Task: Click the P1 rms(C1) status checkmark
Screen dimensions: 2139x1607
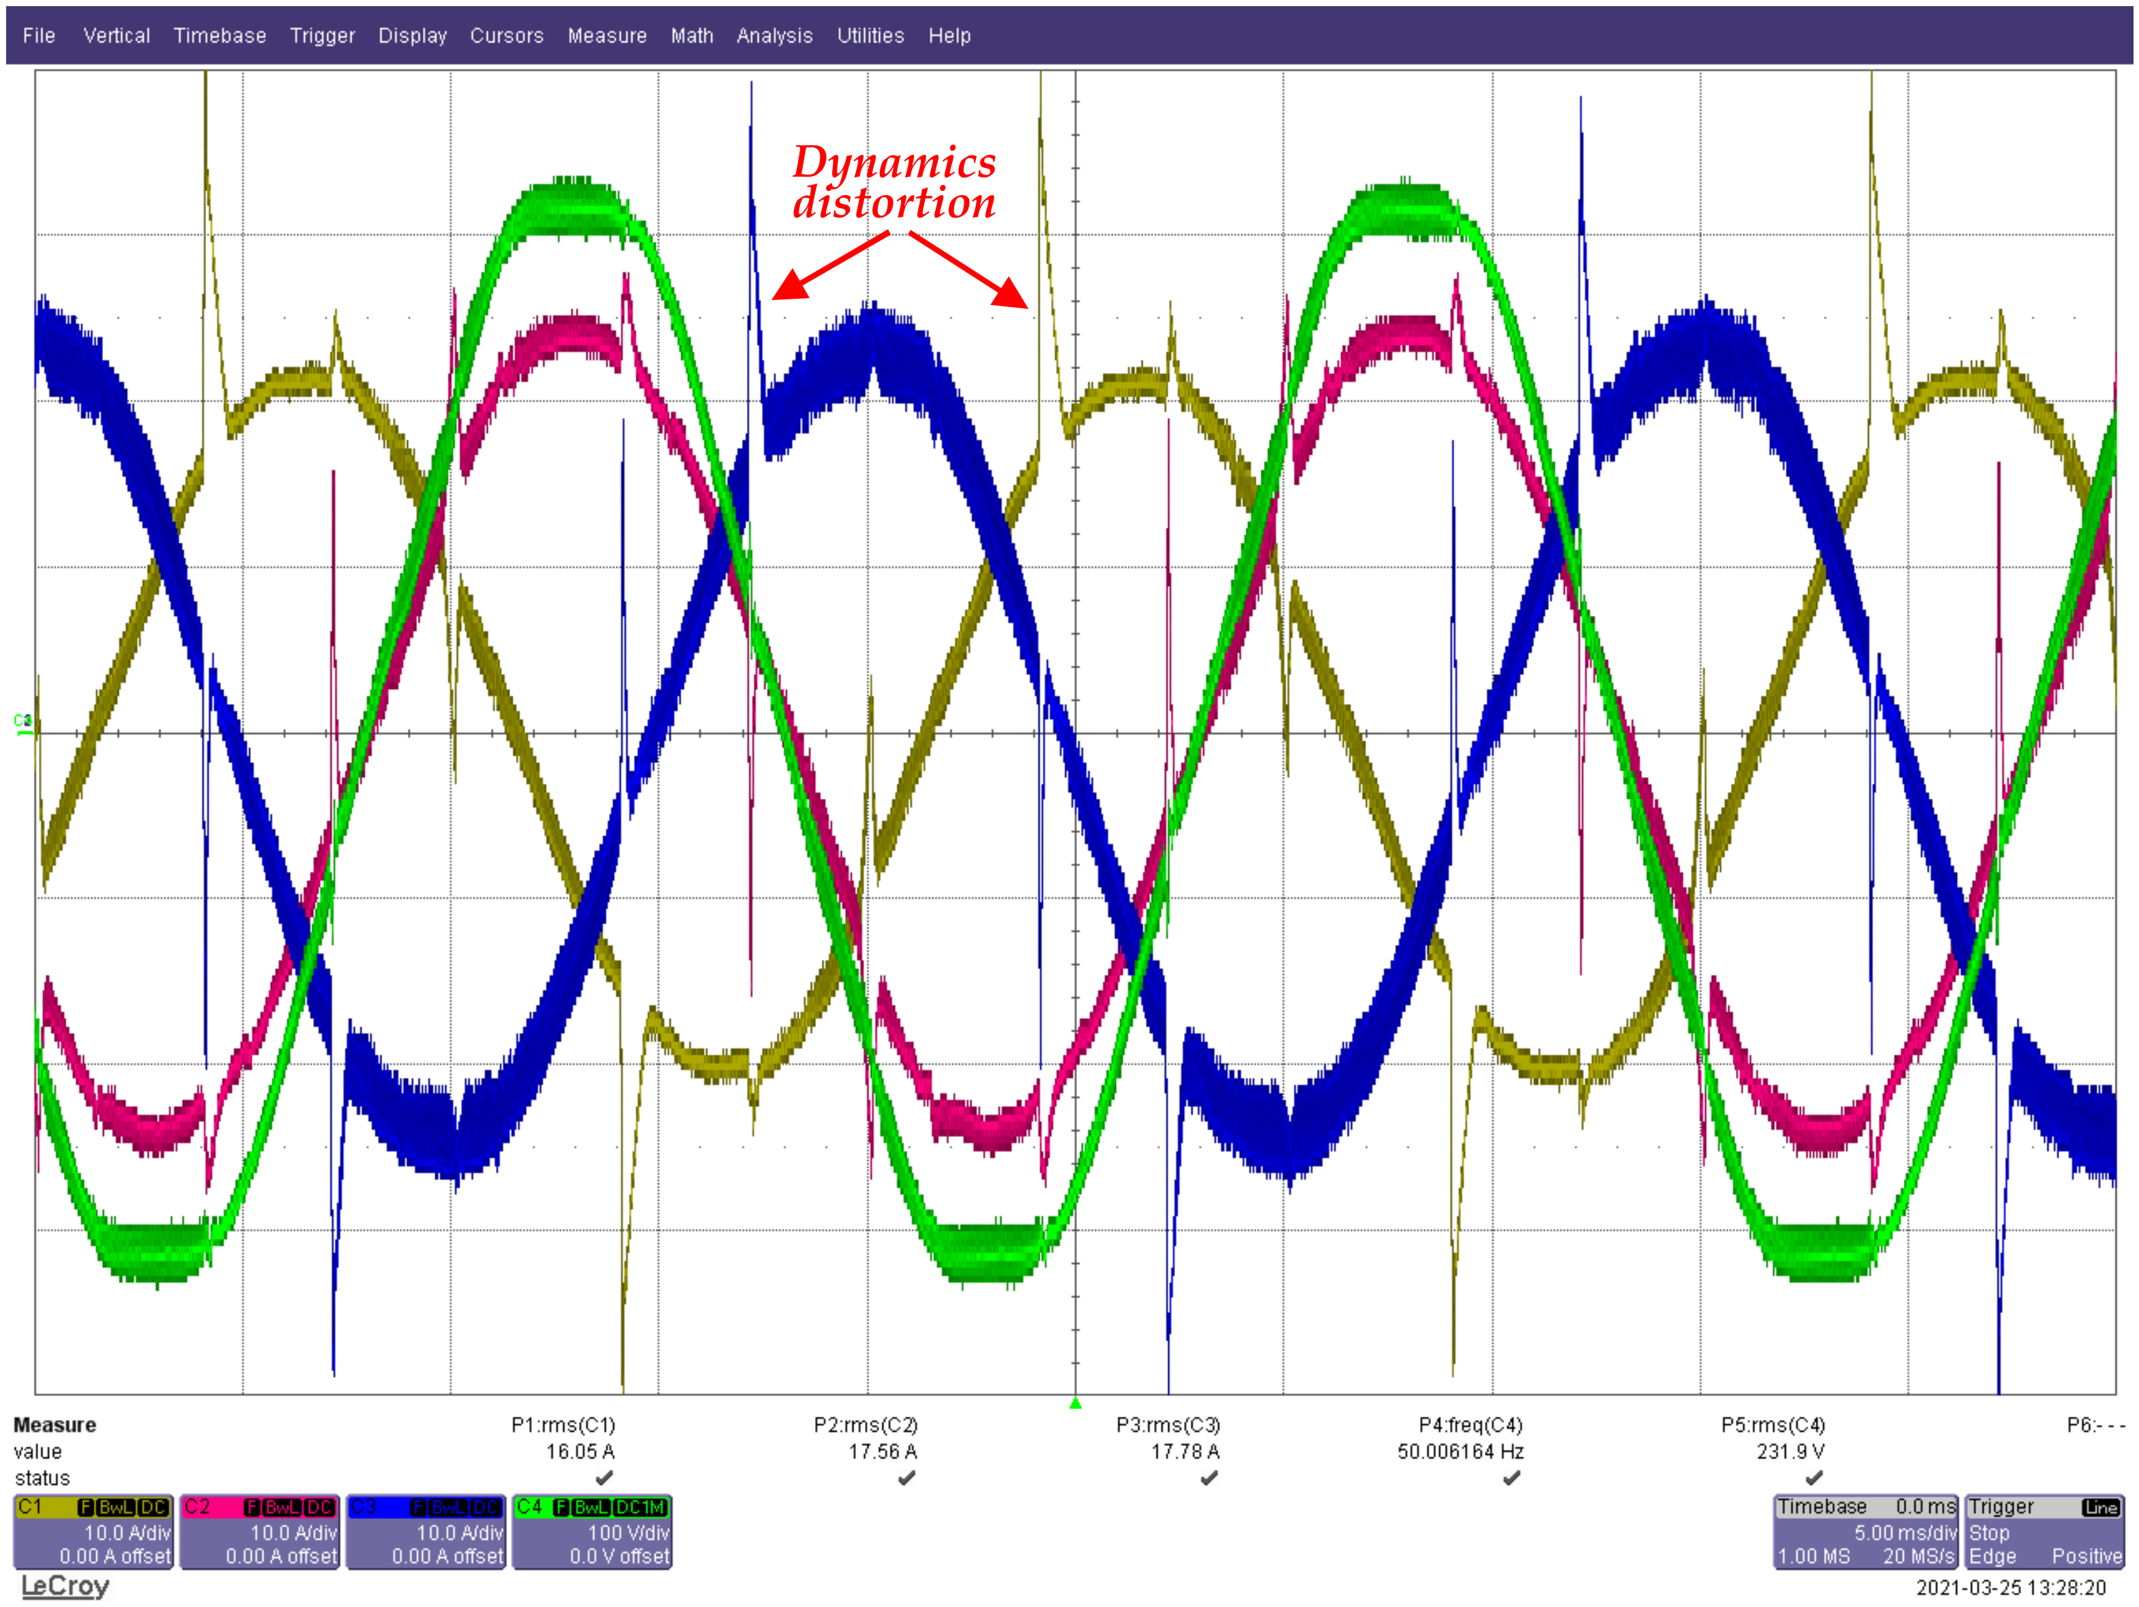Action: point(604,1477)
